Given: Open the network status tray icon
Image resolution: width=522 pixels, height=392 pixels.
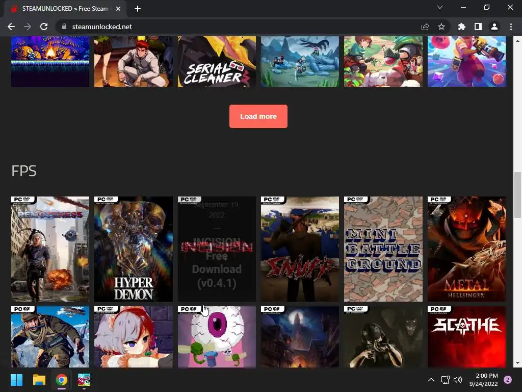Looking at the screenshot, I should pos(445,380).
